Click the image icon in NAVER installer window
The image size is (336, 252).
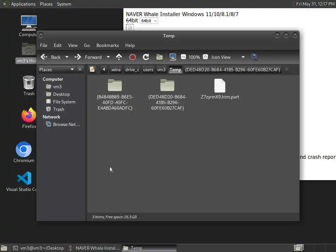pyautogui.click(x=130, y=28)
